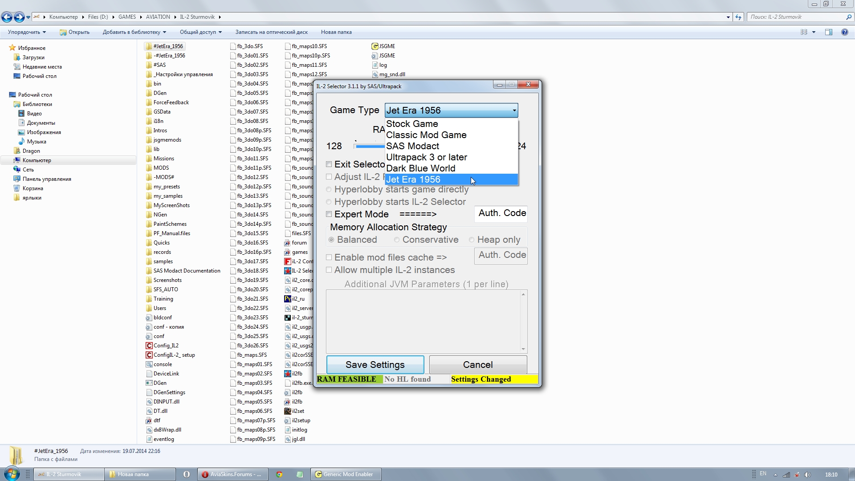The image size is (855, 481).
Task: Click inside the Additional JVM Parameters box
Action: click(423, 321)
